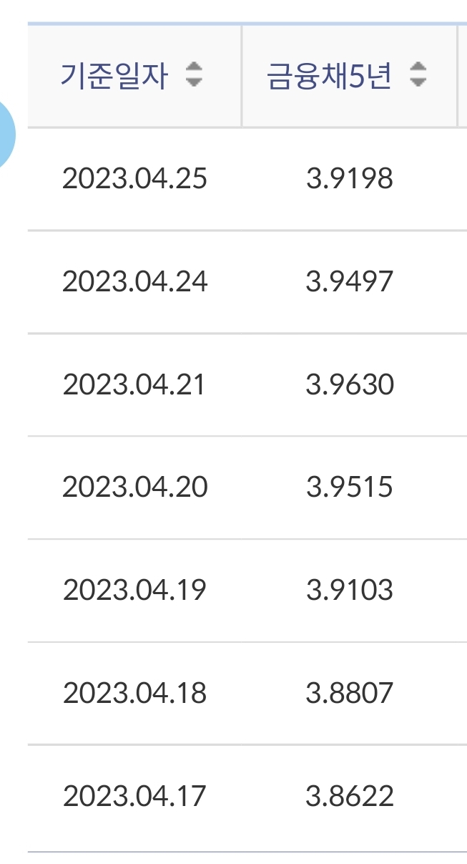Click the 2023.04.17 date cell
467x864 pixels.
click(134, 795)
